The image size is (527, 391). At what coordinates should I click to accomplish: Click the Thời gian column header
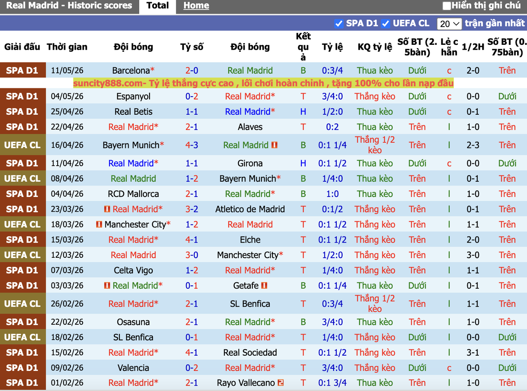tap(67, 47)
